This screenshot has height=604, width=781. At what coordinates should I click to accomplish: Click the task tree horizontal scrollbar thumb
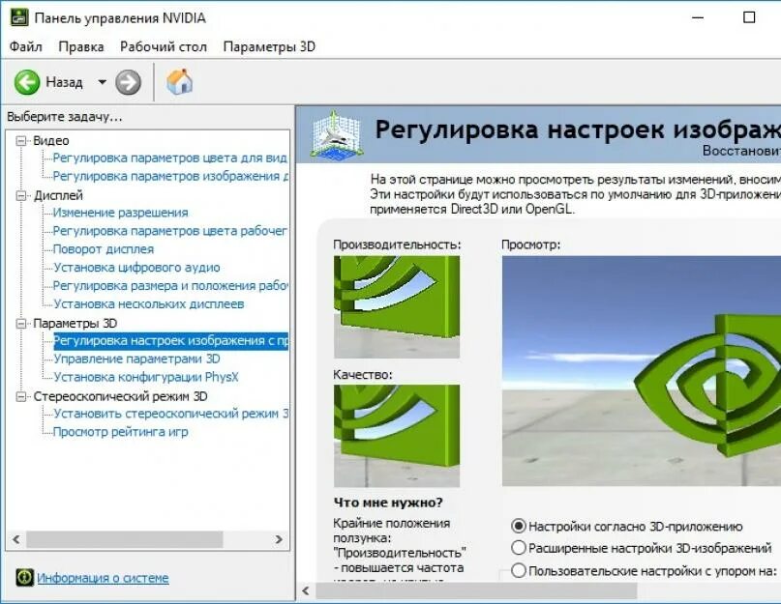click(125, 539)
